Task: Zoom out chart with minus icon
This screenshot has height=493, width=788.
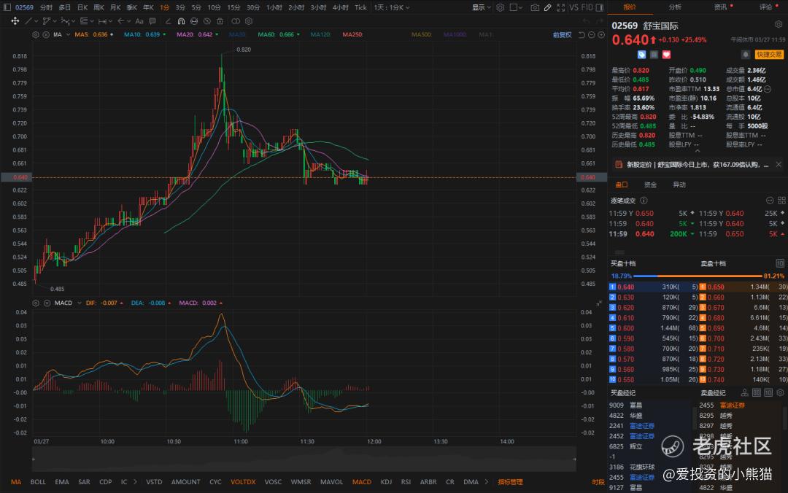Action: pyautogui.click(x=592, y=35)
